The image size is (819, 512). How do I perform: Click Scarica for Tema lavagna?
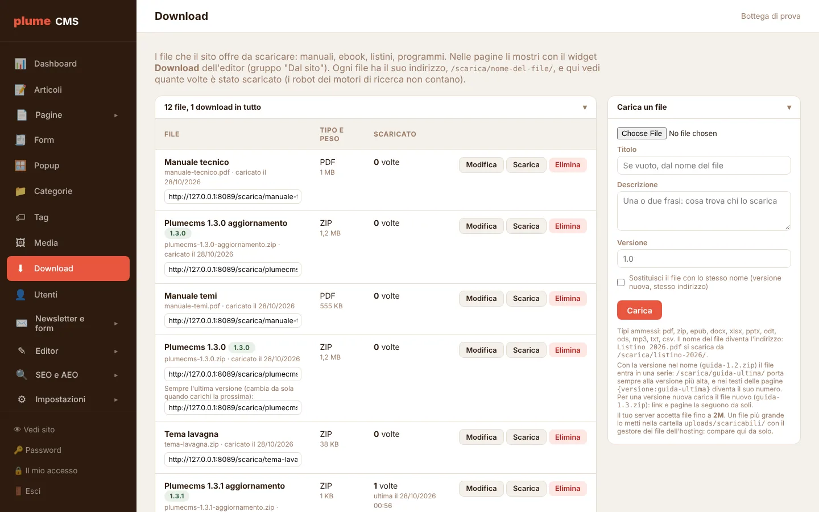(x=526, y=437)
